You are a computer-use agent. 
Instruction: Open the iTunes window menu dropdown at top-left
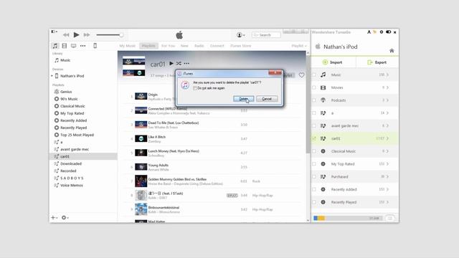click(x=55, y=32)
